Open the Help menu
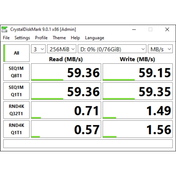This screenshot has height=176, width=176. coord(75,38)
